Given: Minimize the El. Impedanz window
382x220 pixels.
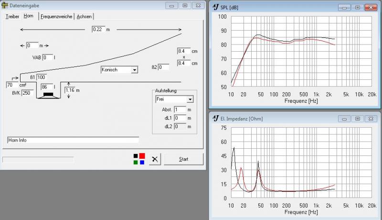Looking at the screenshot, I should tap(344, 119).
